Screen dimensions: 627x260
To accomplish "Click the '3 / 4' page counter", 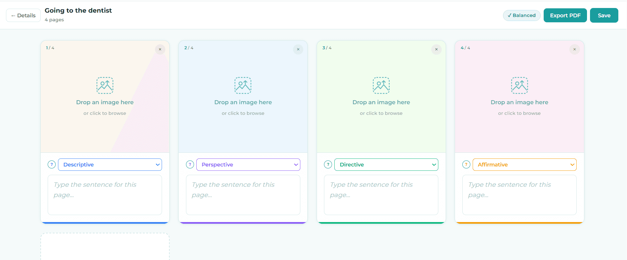I will pos(327,48).
